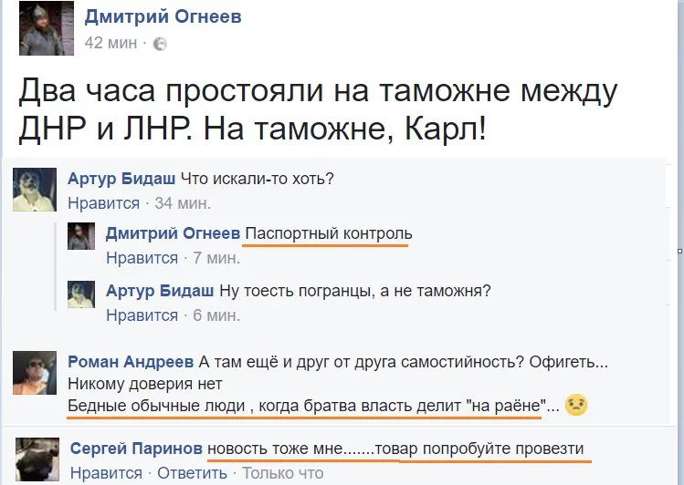Like Сергей Паринов's comment

coord(106,473)
